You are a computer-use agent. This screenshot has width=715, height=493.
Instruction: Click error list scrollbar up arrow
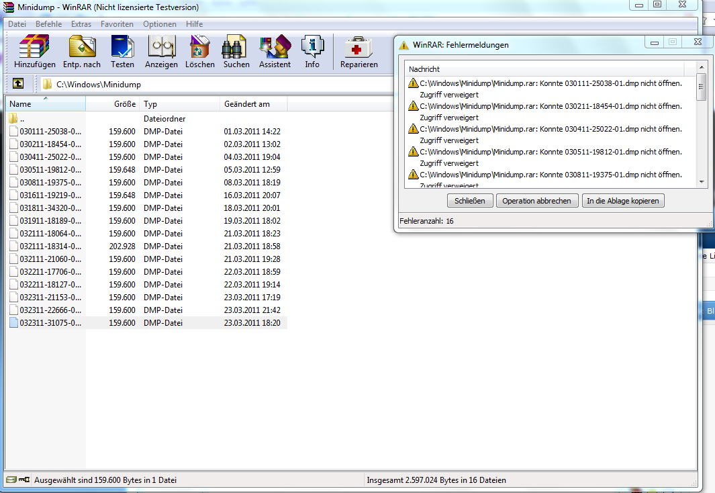coord(702,67)
